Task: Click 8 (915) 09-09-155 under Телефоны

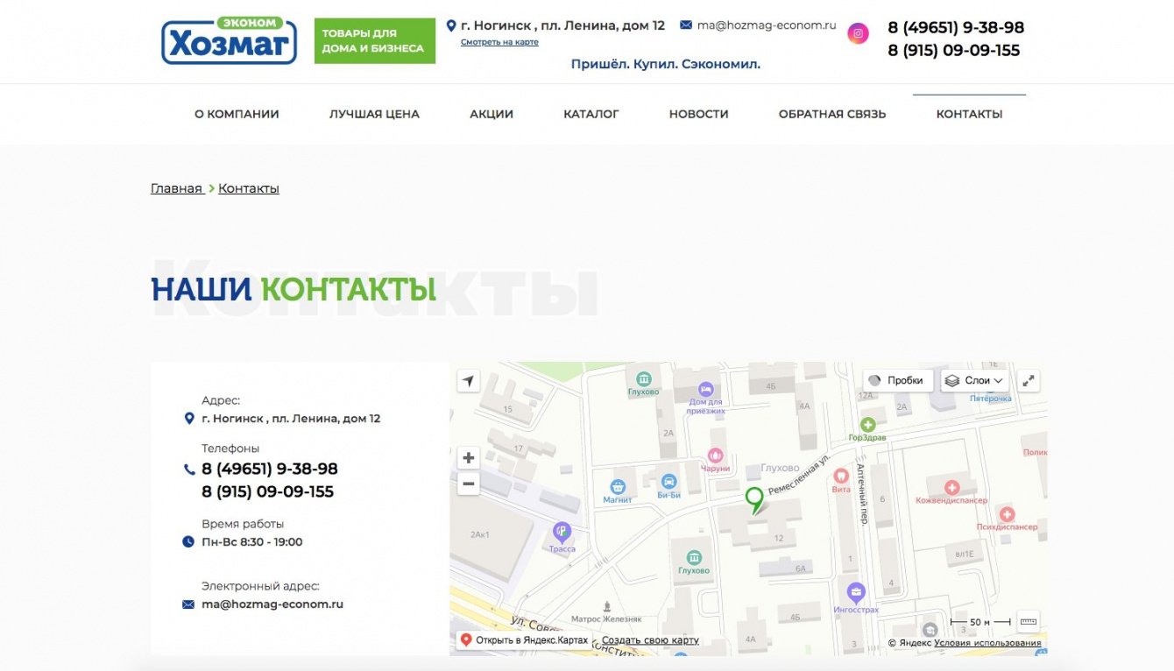Action: (x=268, y=492)
